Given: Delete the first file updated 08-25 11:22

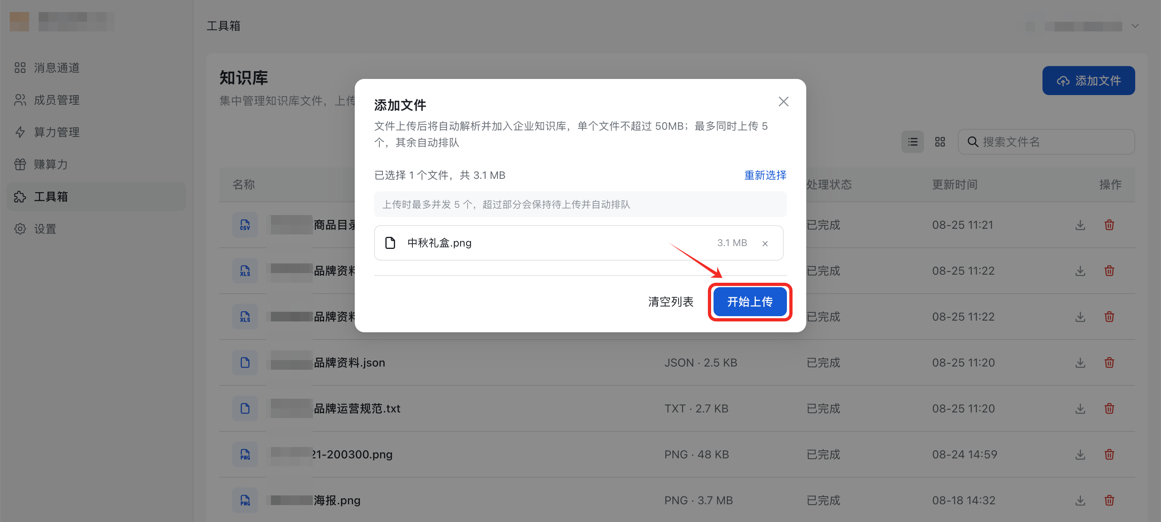Looking at the screenshot, I should pyautogui.click(x=1109, y=271).
